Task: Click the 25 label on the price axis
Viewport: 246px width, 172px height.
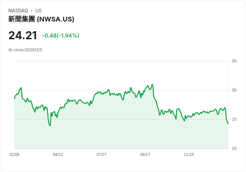Action: click(234, 119)
